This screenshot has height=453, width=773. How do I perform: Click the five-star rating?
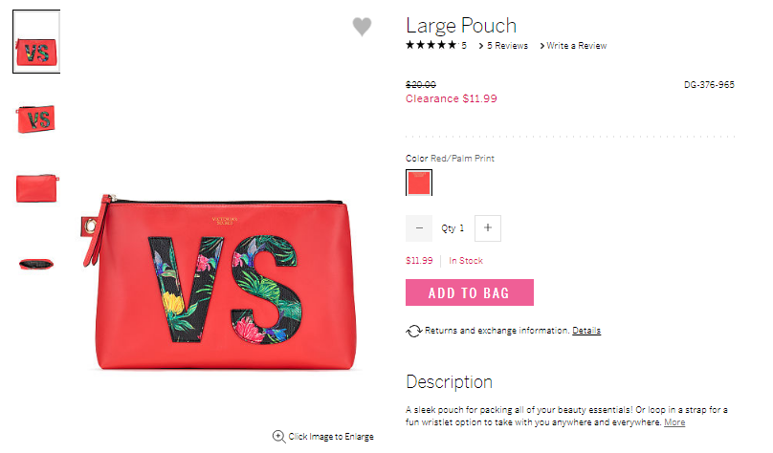point(431,45)
